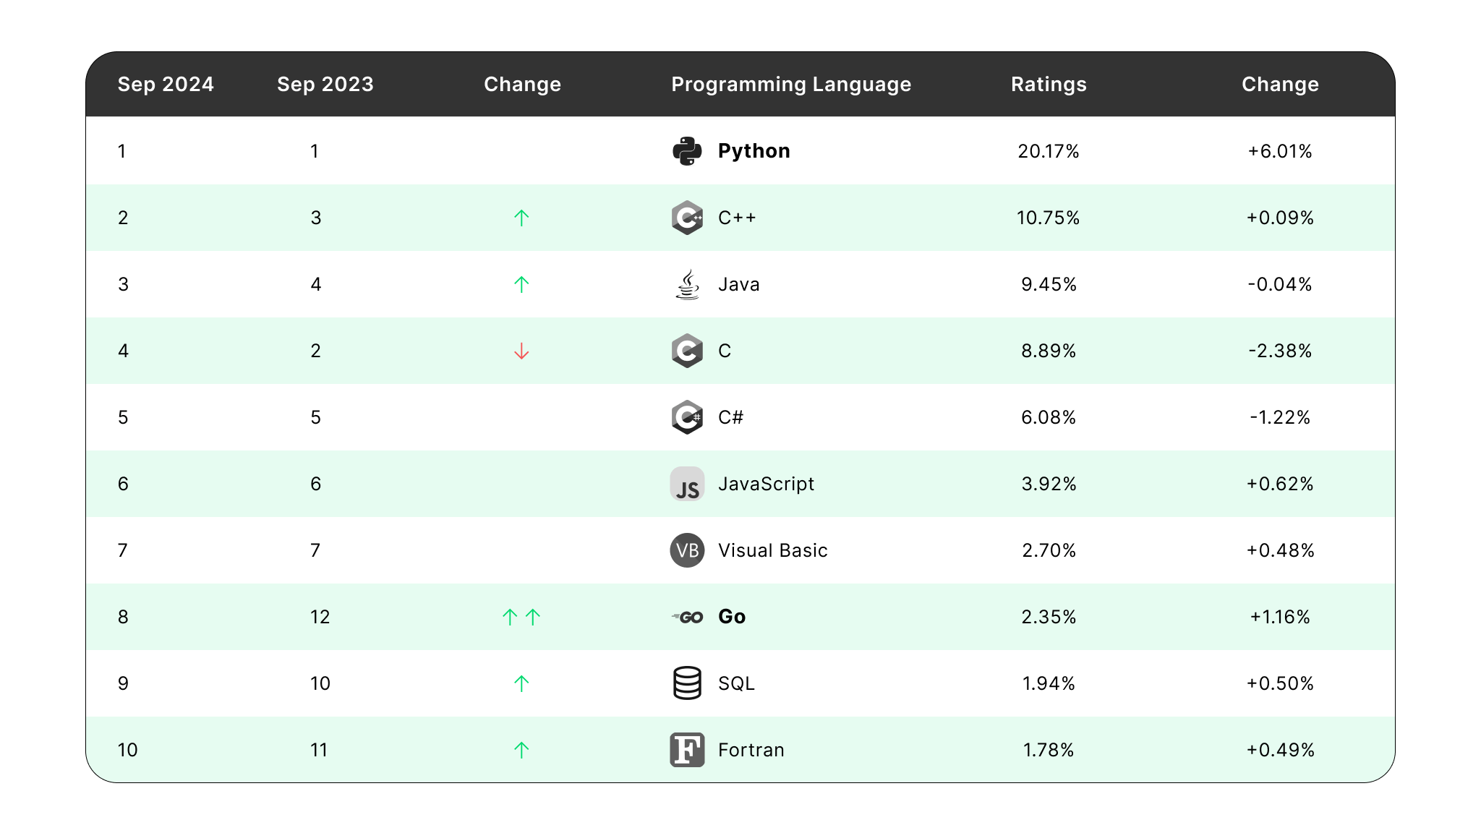Click Python's 20.17% rating value
The height and width of the screenshot is (833, 1481).
(x=1049, y=151)
